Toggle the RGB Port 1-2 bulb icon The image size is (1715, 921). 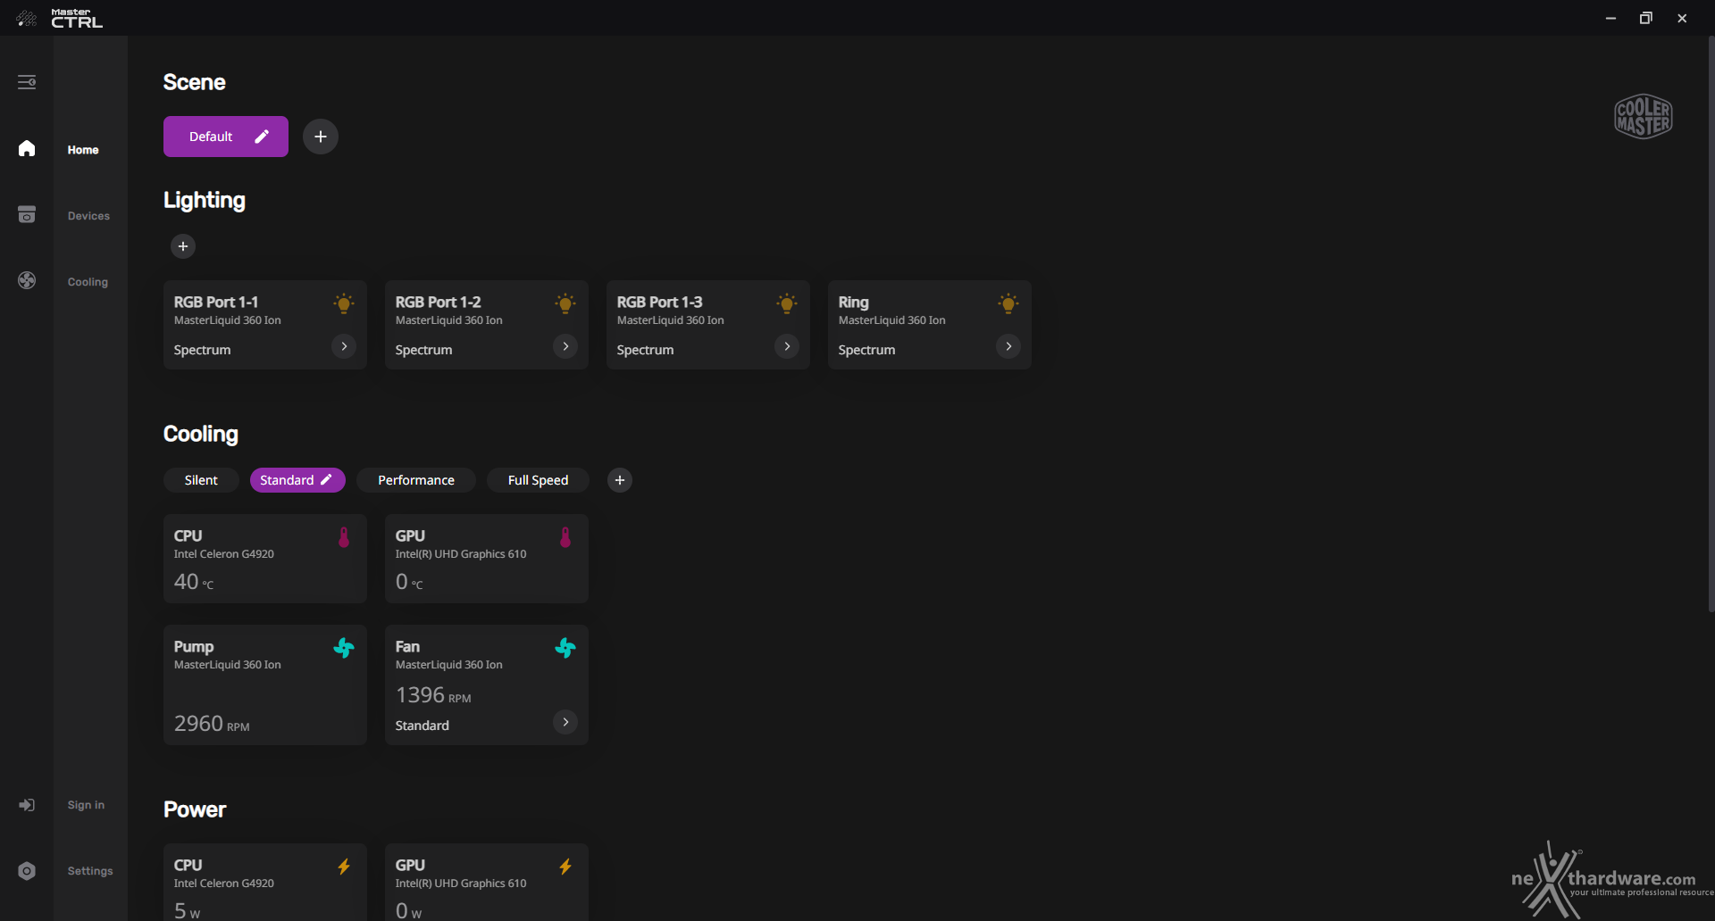[565, 303]
